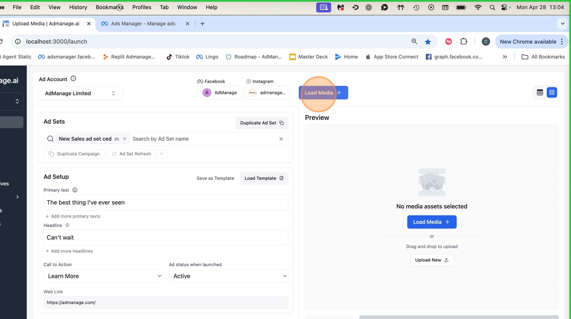Select admanage Instagram account chip
The height and width of the screenshot is (319, 571).
coord(268,93)
